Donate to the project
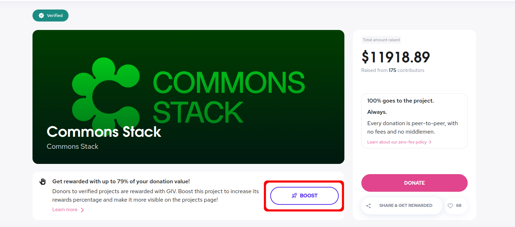Image resolution: width=515 pixels, height=227 pixels. point(414,183)
